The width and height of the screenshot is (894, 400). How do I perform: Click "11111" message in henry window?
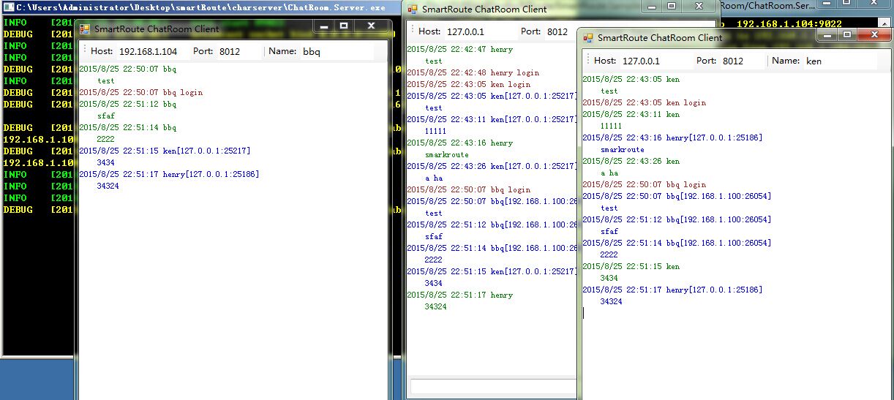pos(435,132)
